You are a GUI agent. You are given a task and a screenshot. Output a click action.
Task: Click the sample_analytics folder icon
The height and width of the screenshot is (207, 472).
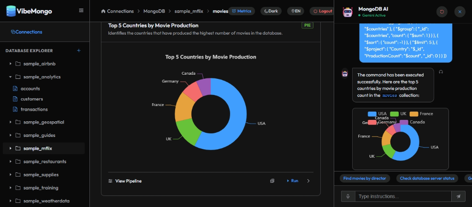pyautogui.click(x=18, y=77)
